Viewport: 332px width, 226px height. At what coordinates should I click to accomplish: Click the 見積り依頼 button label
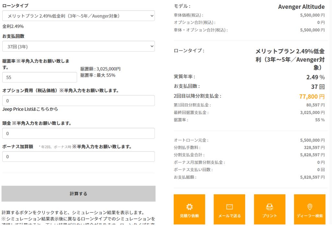click(x=189, y=216)
